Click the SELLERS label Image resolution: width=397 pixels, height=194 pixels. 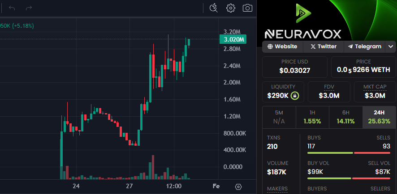pyautogui.click(x=380, y=189)
